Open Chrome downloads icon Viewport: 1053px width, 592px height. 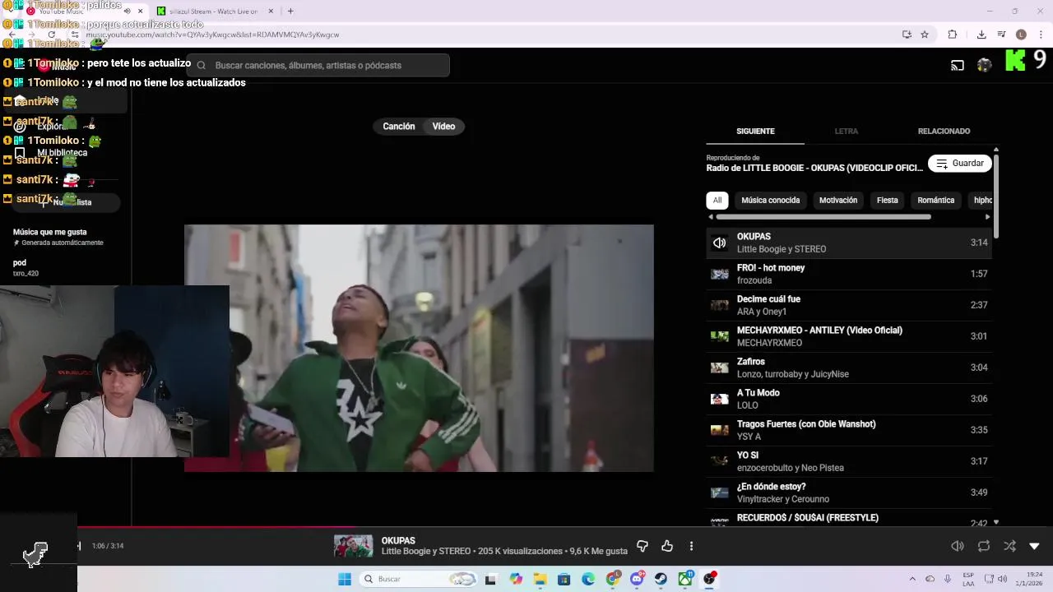coord(981,35)
